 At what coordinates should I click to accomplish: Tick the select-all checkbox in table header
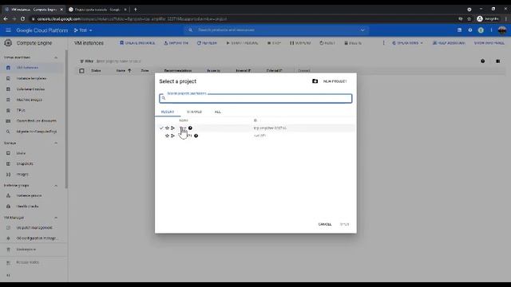[81, 71]
